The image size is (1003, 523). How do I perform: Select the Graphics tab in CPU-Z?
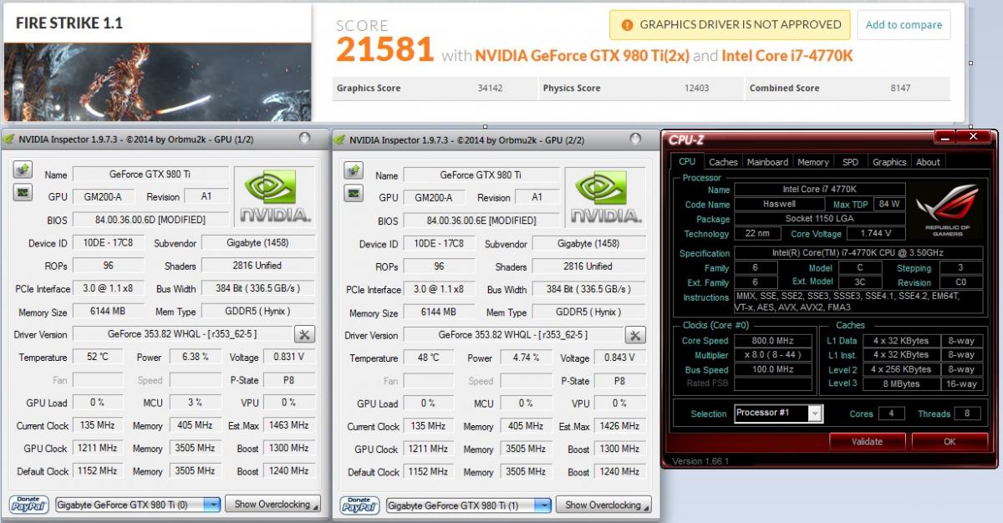888,162
